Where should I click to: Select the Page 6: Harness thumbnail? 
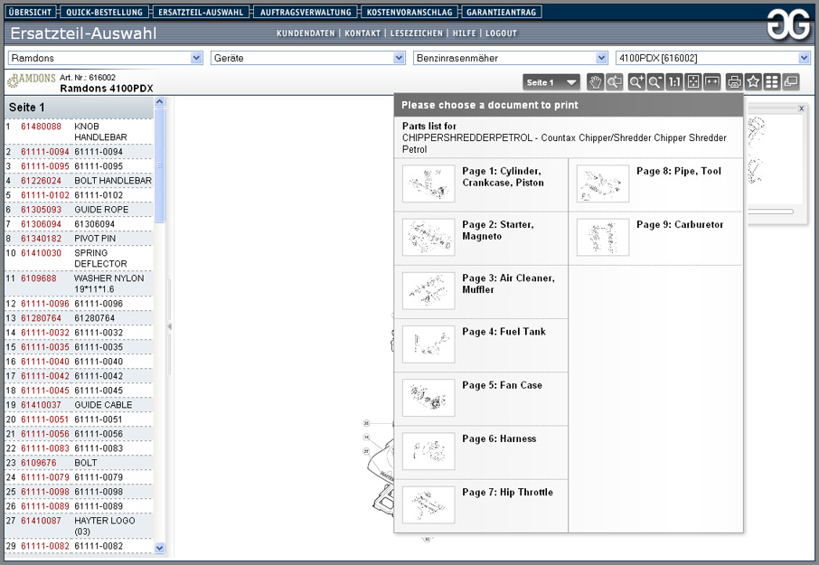pyautogui.click(x=428, y=451)
